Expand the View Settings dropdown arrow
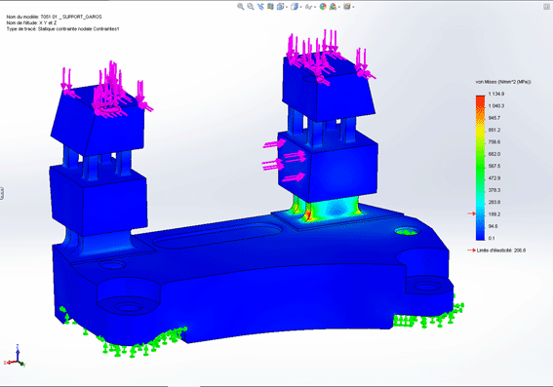The height and width of the screenshot is (387, 553). point(353,7)
